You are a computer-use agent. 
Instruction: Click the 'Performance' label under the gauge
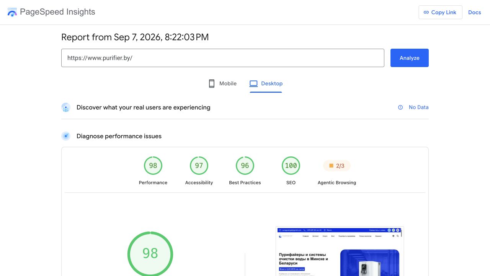(x=153, y=182)
